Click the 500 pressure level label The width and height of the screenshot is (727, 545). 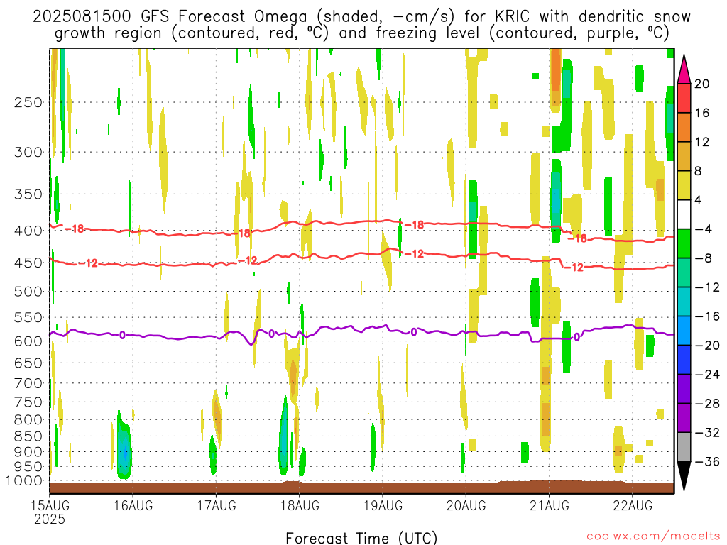click(28, 292)
